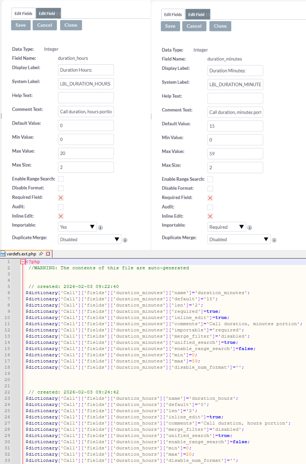Click the pin icon on vardefs.ext.php tab

click(41, 254)
